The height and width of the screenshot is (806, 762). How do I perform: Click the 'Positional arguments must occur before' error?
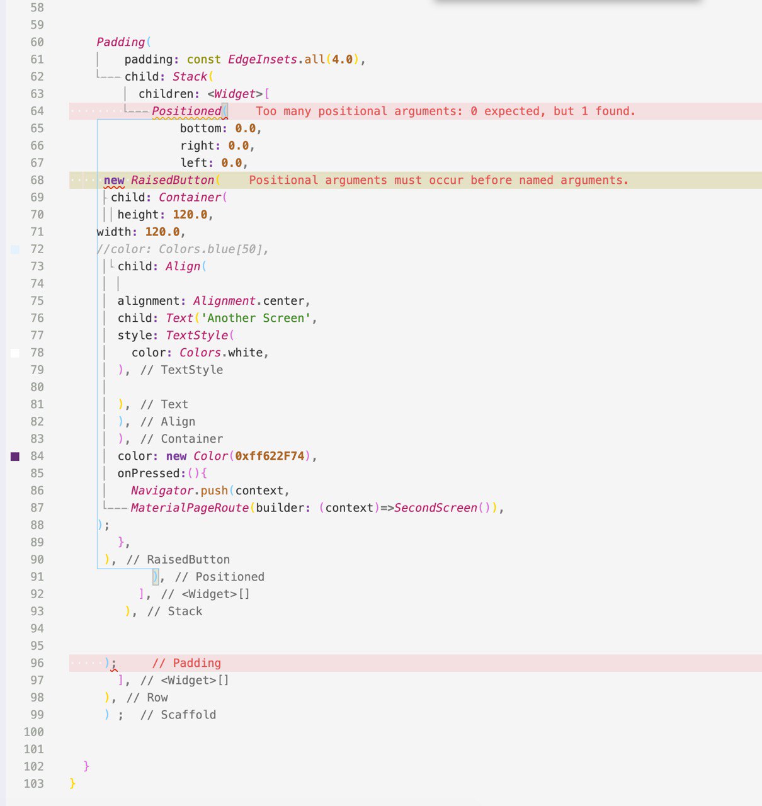tap(439, 180)
